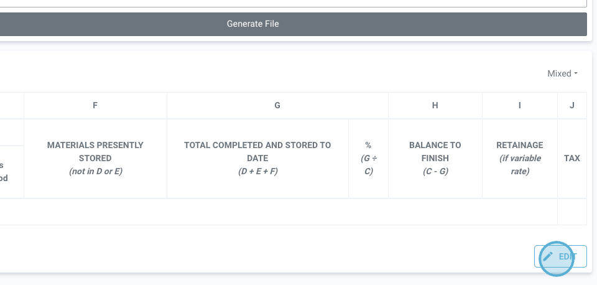This screenshot has height=285, width=597.
Task: Select the column I header cell
Action: [x=520, y=106]
